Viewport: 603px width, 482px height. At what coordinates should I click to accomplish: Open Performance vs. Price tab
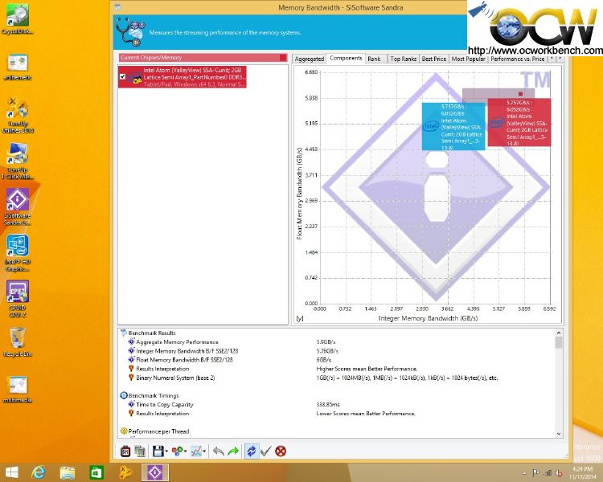point(517,59)
